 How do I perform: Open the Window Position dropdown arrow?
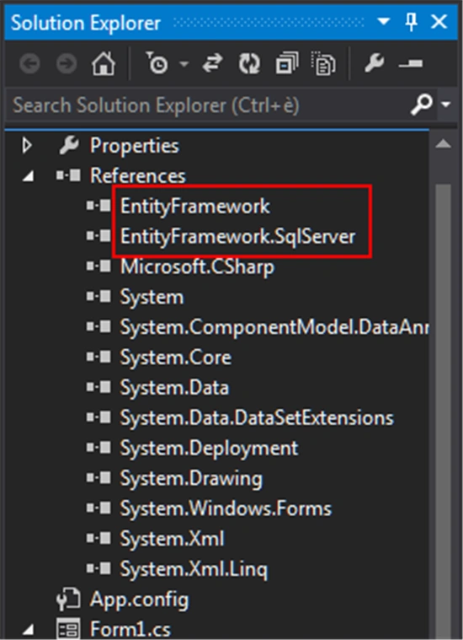pos(384,21)
